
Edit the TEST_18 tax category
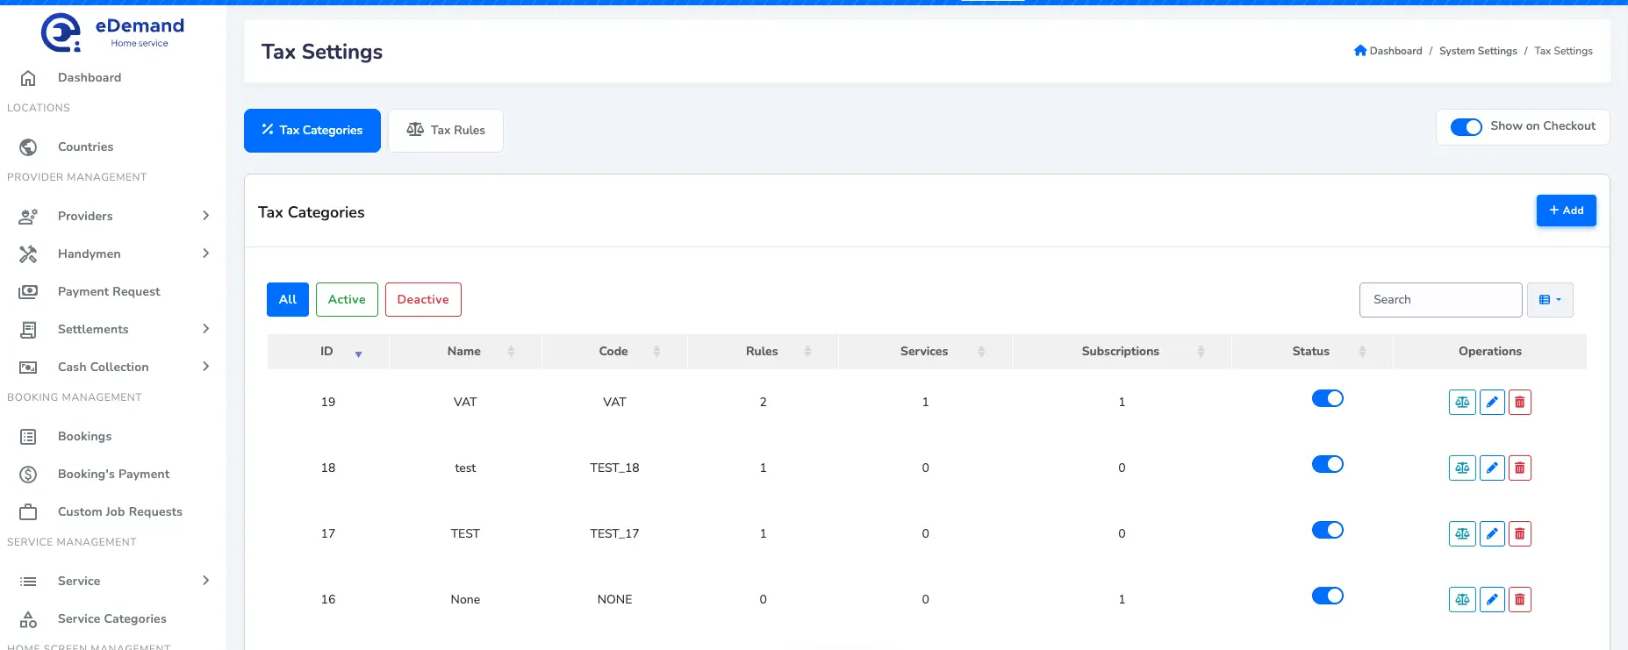(x=1492, y=468)
